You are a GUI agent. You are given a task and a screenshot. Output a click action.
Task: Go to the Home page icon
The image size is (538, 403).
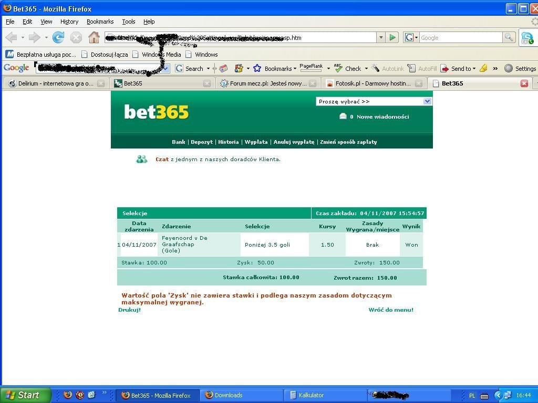94,37
